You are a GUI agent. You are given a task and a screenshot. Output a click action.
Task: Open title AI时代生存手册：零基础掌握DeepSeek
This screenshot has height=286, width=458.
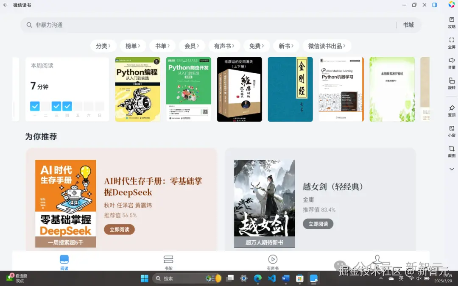tap(153, 186)
